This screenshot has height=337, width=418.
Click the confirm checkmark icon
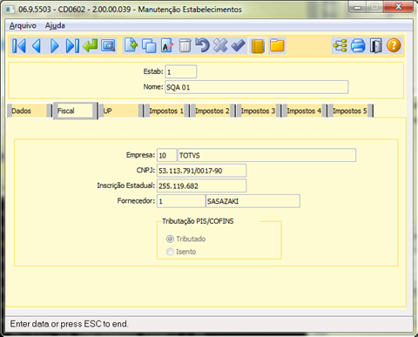(x=239, y=46)
